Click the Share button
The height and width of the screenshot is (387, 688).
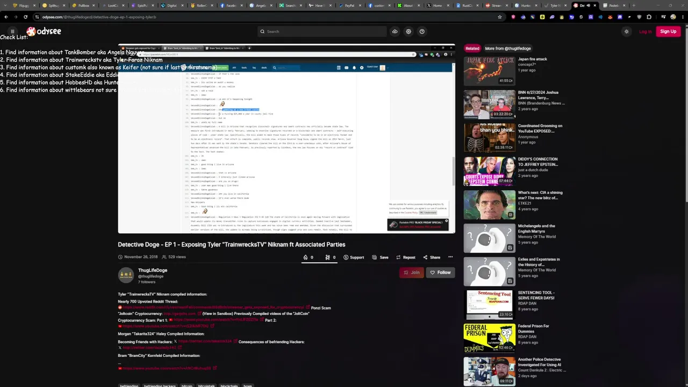(432, 257)
